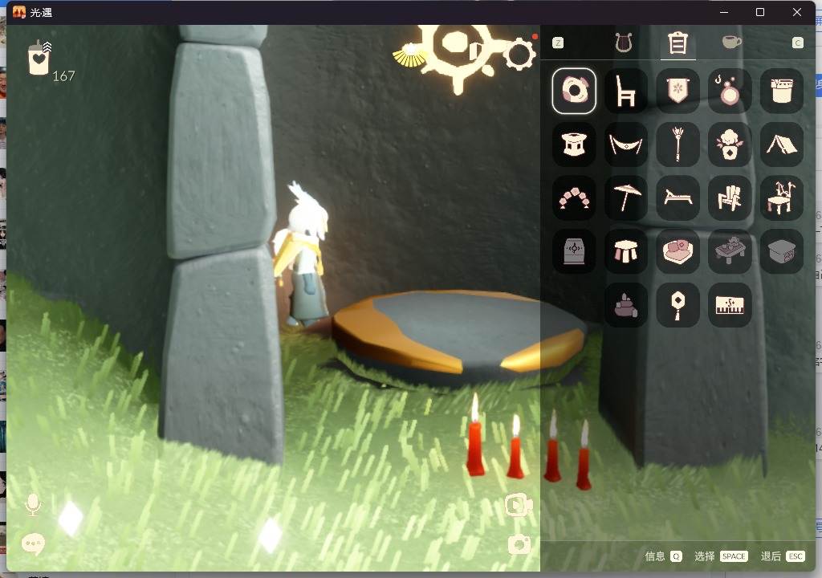
Task: Select the flower pot prop
Action: (729, 144)
